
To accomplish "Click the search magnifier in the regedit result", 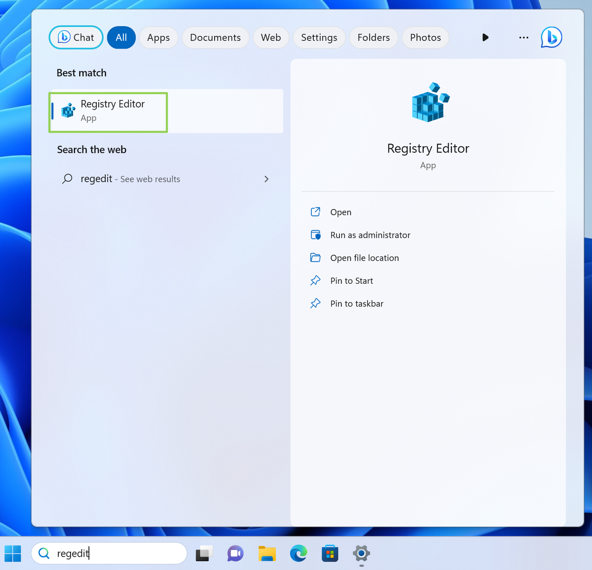I will tap(67, 179).
